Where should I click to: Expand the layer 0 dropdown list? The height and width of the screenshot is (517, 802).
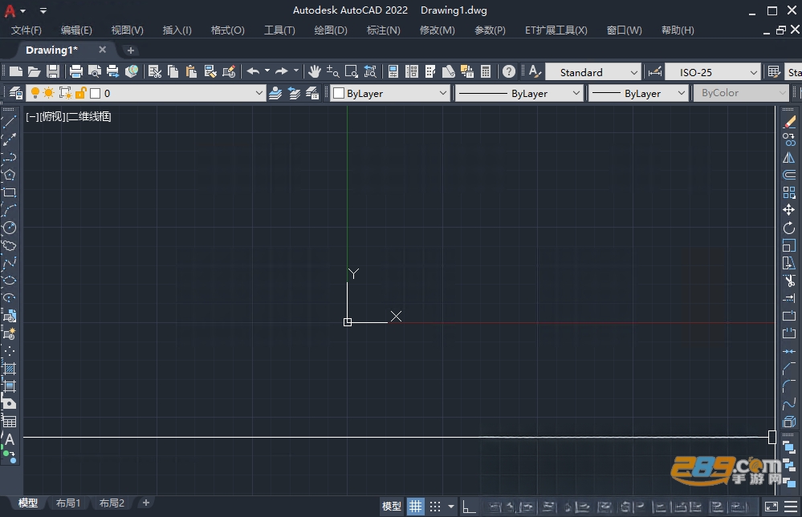click(x=259, y=93)
